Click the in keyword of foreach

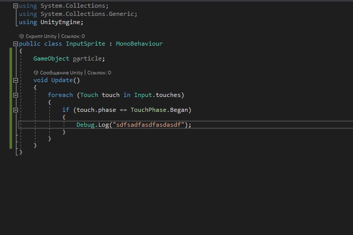coord(127,95)
